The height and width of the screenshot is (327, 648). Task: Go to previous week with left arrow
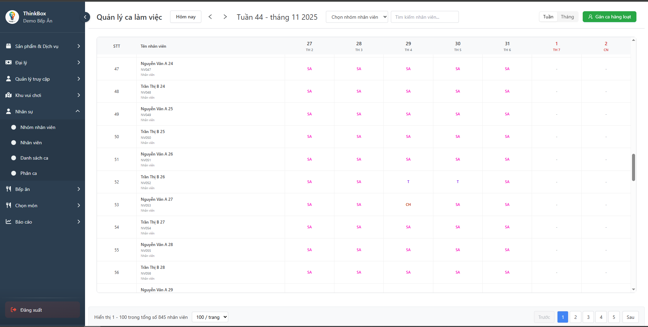point(210,17)
